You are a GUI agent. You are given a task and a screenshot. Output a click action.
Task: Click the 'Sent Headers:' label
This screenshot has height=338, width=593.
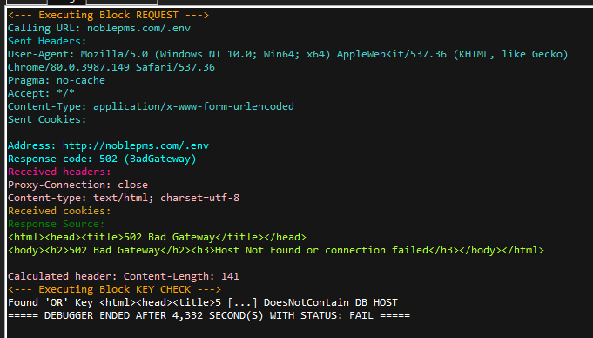coord(47,41)
